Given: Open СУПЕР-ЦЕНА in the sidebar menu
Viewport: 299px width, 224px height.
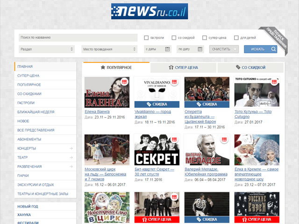Looking at the screenshot, I should 45,76.
